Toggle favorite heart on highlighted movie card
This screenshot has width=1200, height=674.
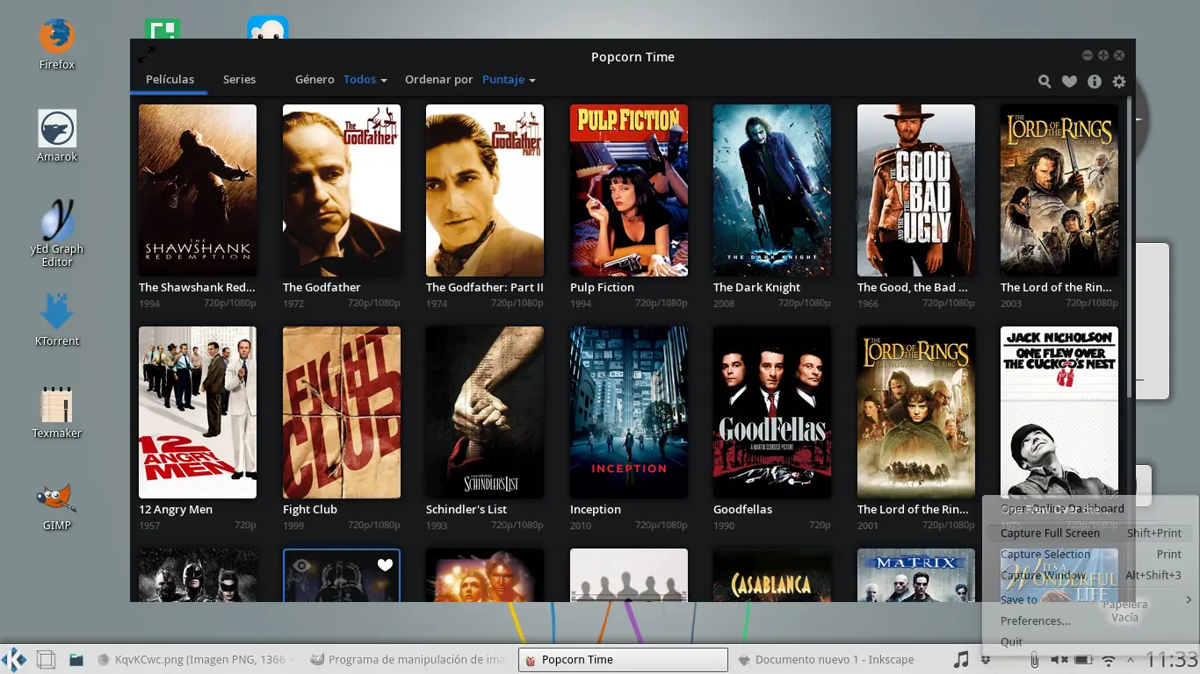(385, 565)
